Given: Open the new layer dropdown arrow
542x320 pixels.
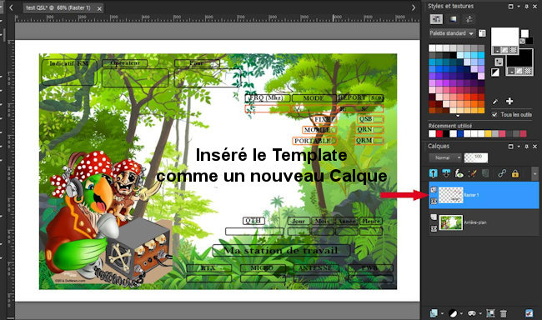Looking at the screenshot, I should (442, 314).
